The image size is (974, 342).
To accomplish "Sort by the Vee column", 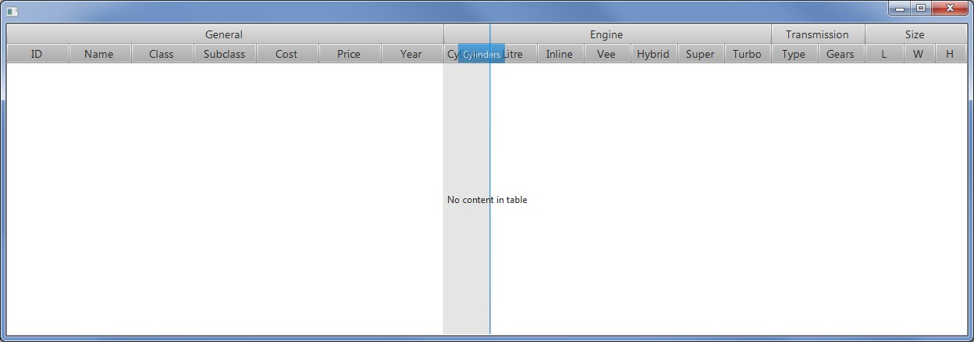I will tap(606, 54).
